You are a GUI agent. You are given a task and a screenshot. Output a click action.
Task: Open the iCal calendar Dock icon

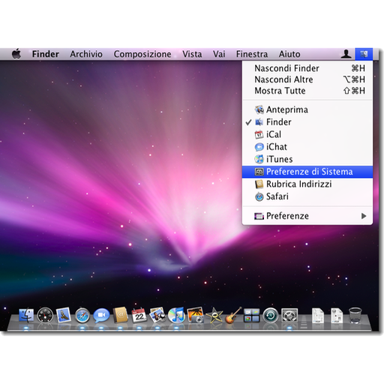coord(139,316)
